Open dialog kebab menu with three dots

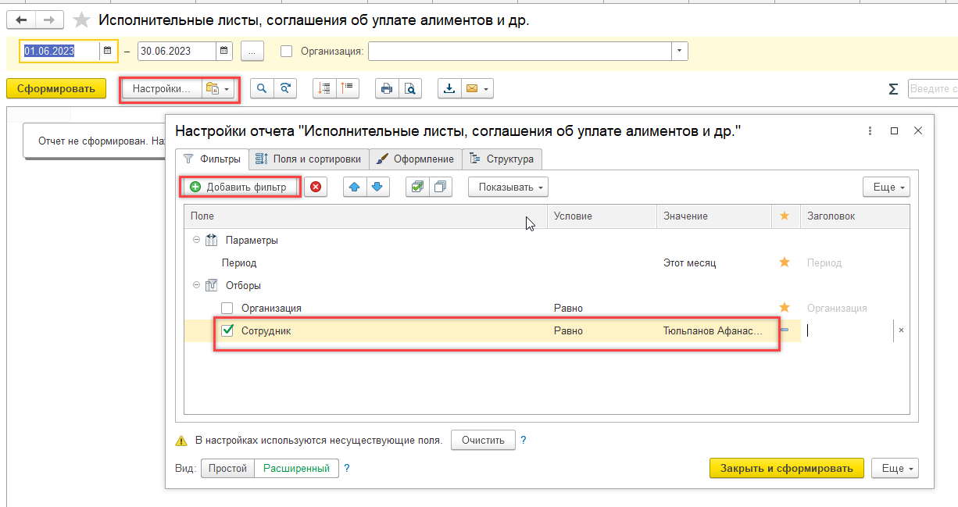click(x=871, y=131)
